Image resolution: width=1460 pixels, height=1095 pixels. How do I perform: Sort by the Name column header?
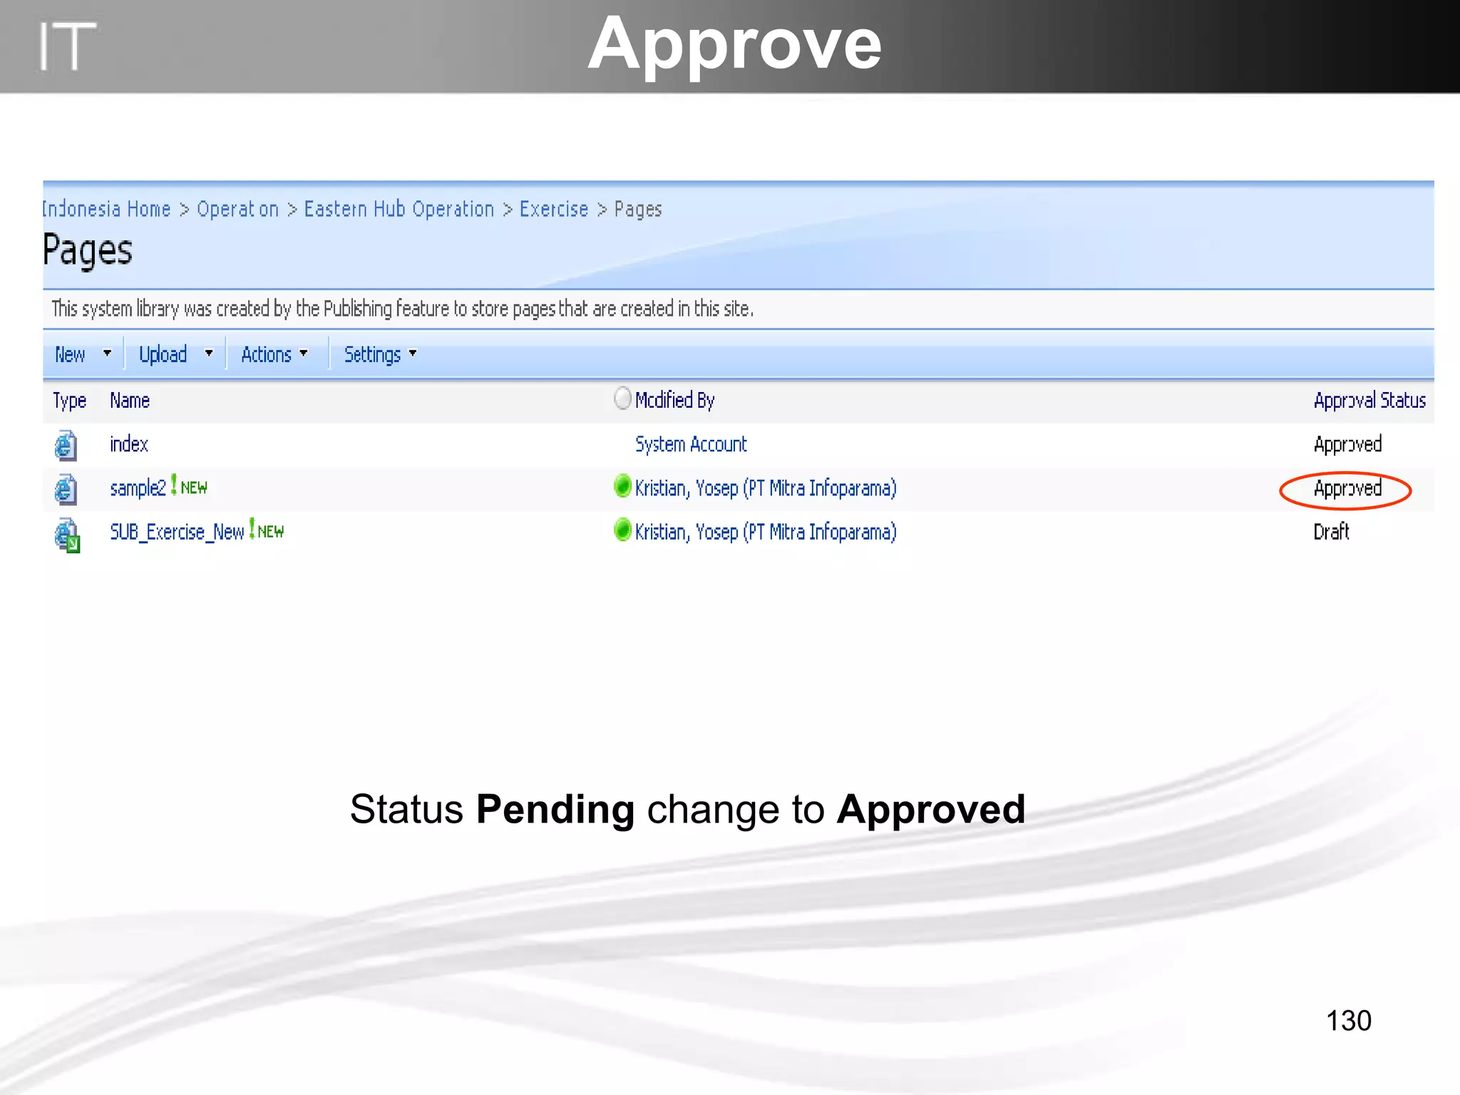pos(130,400)
